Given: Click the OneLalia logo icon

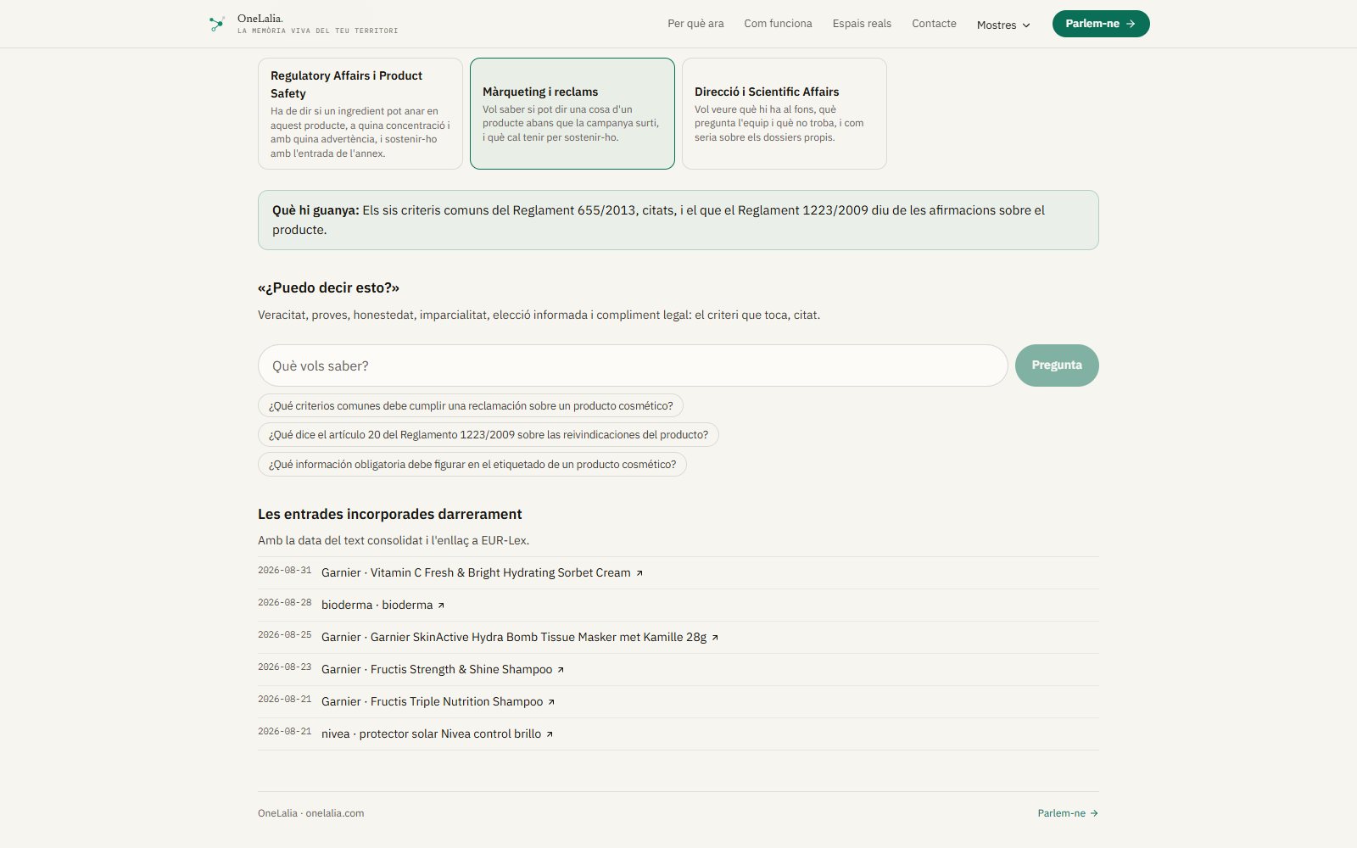Looking at the screenshot, I should pos(217,24).
